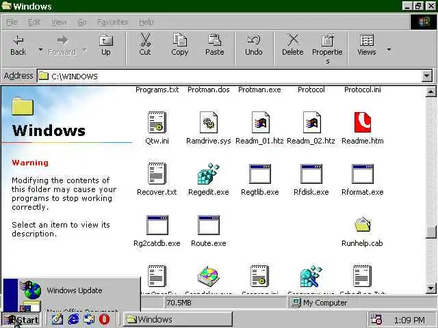Click the 70.5MB status bar entry
The image size is (438, 328).
point(225,303)
